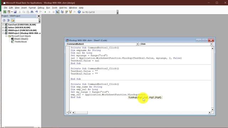Click code window scroll down arrow

(212, 110)
